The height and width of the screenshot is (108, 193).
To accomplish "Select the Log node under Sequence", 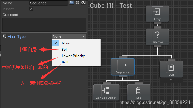I will click(x=139, y=92).
